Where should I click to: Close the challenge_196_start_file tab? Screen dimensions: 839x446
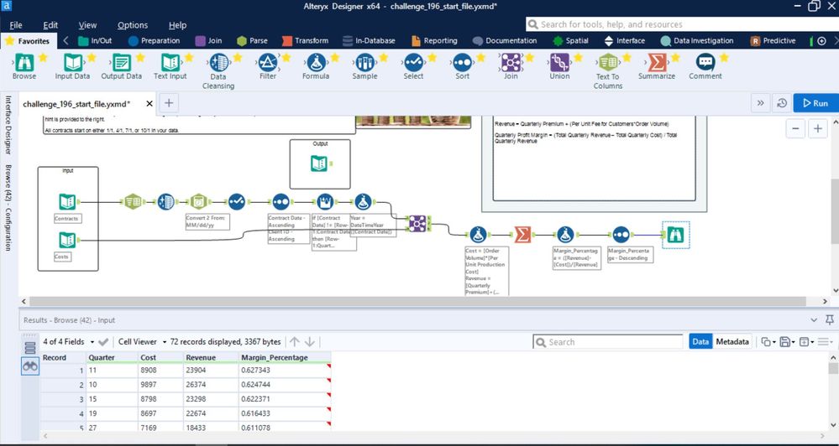coord(149,104)
